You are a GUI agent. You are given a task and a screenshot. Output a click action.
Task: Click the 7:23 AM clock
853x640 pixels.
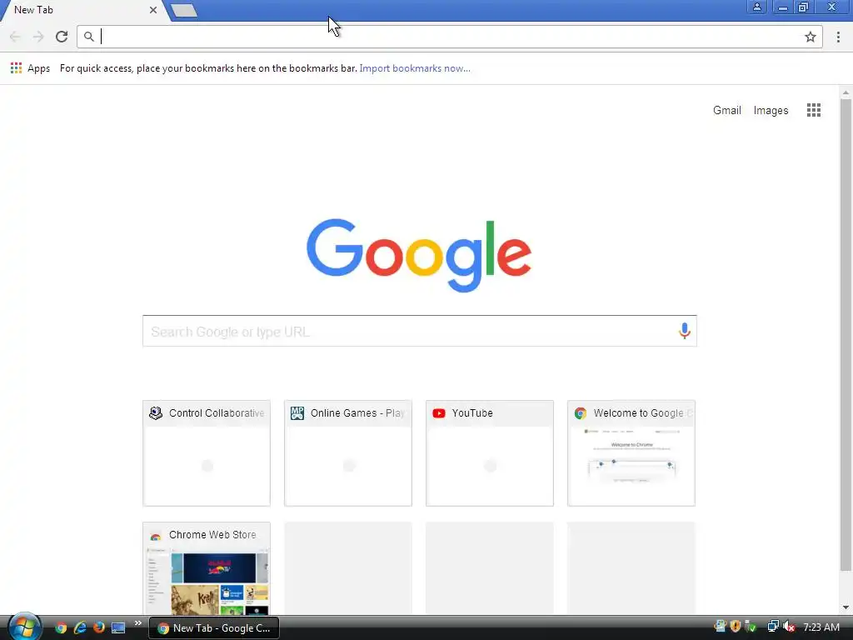tap(821, 627)
